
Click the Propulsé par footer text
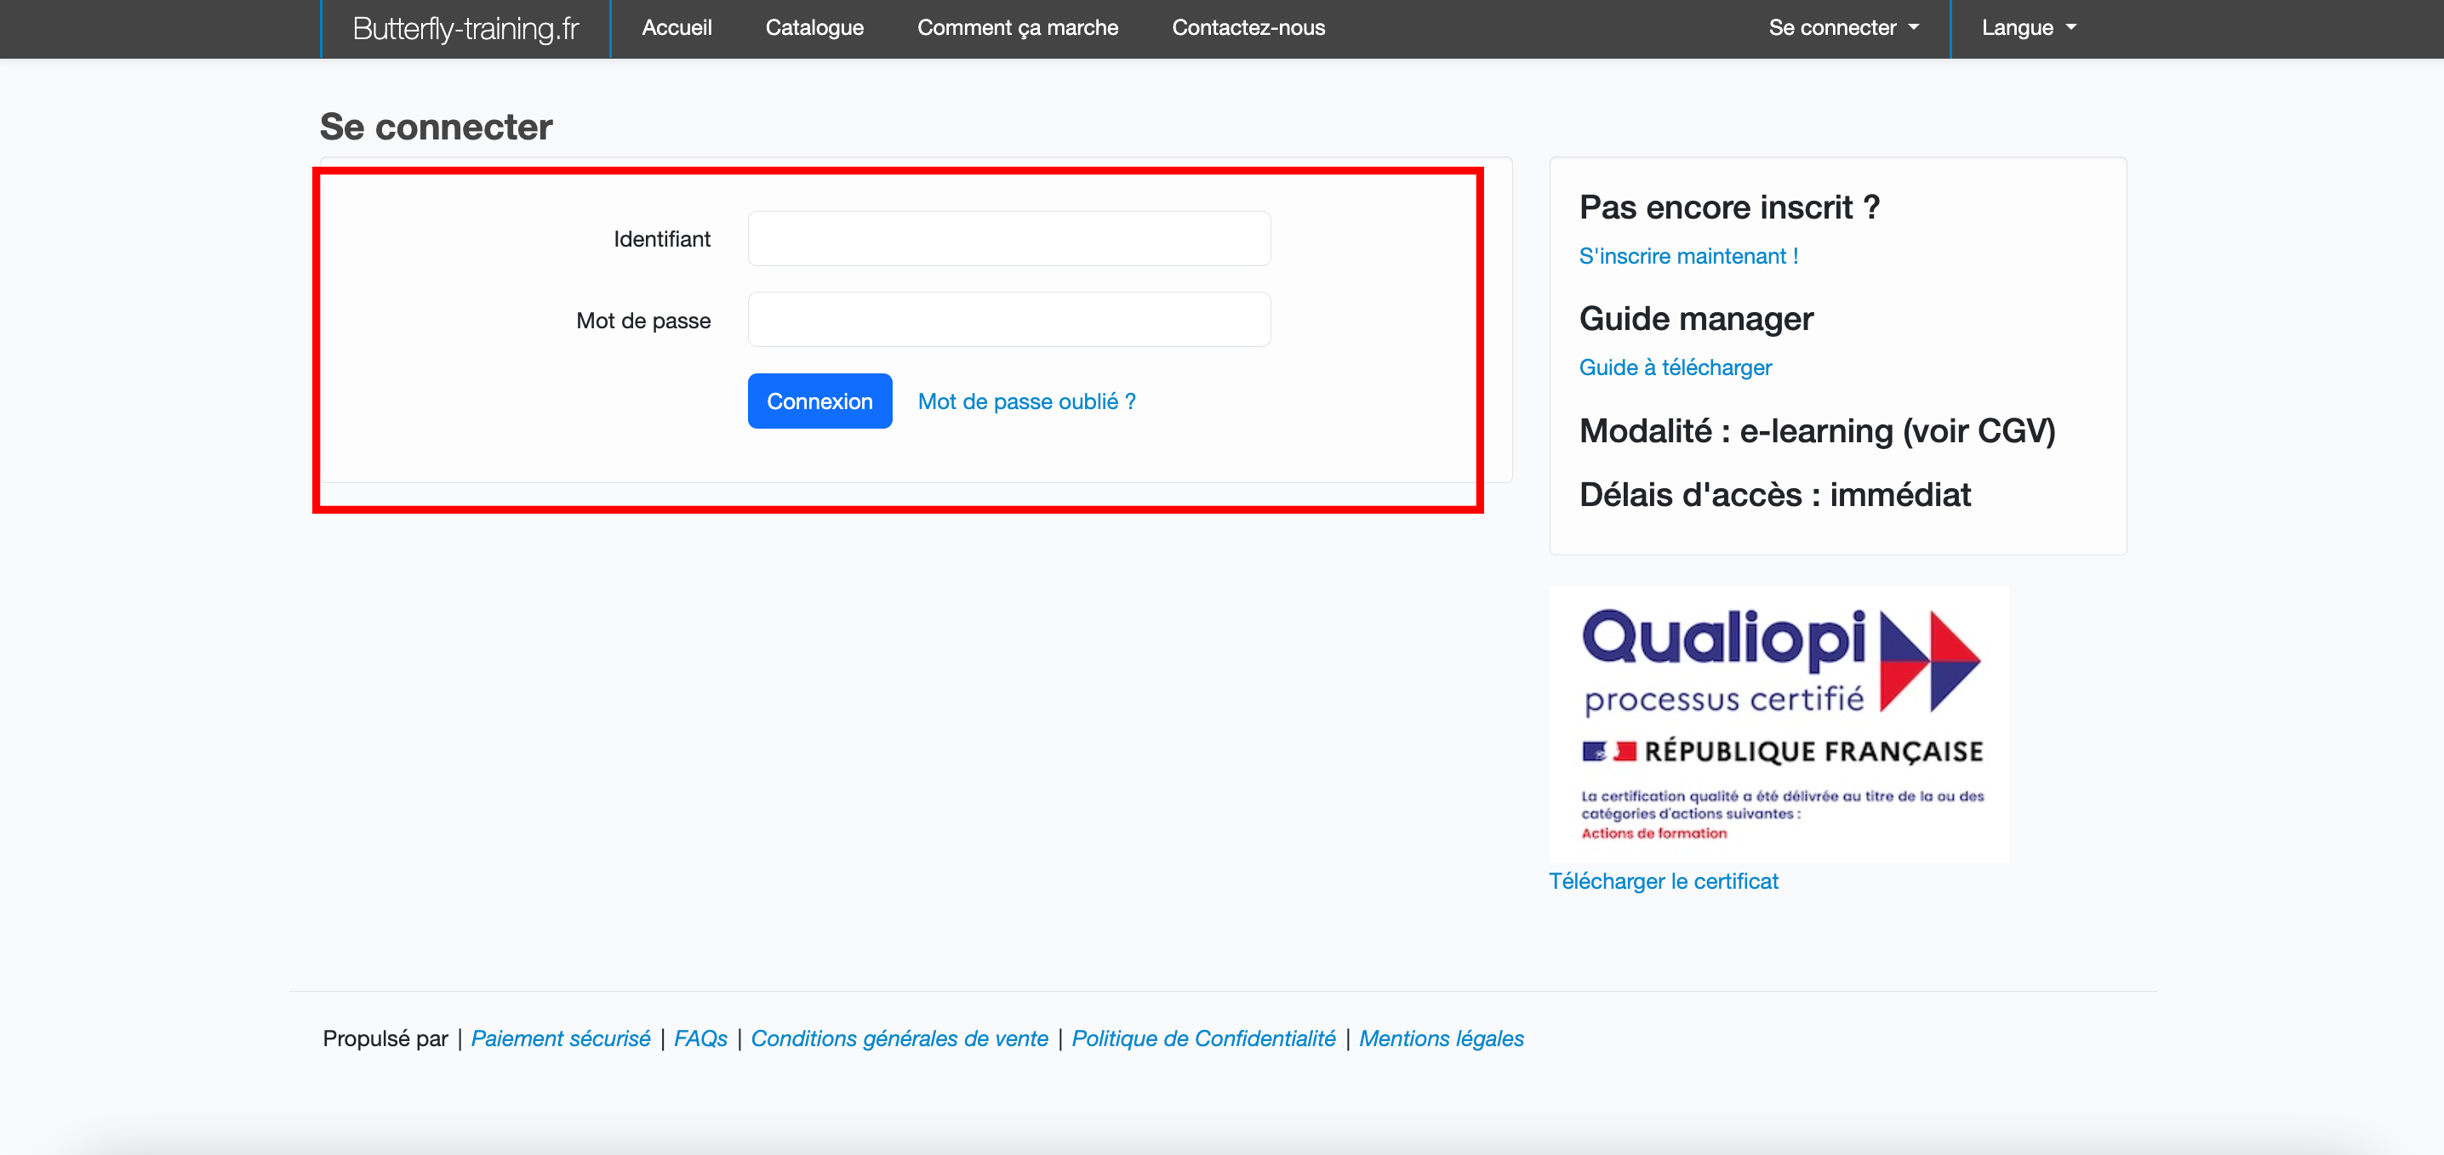pos(385,1038)
